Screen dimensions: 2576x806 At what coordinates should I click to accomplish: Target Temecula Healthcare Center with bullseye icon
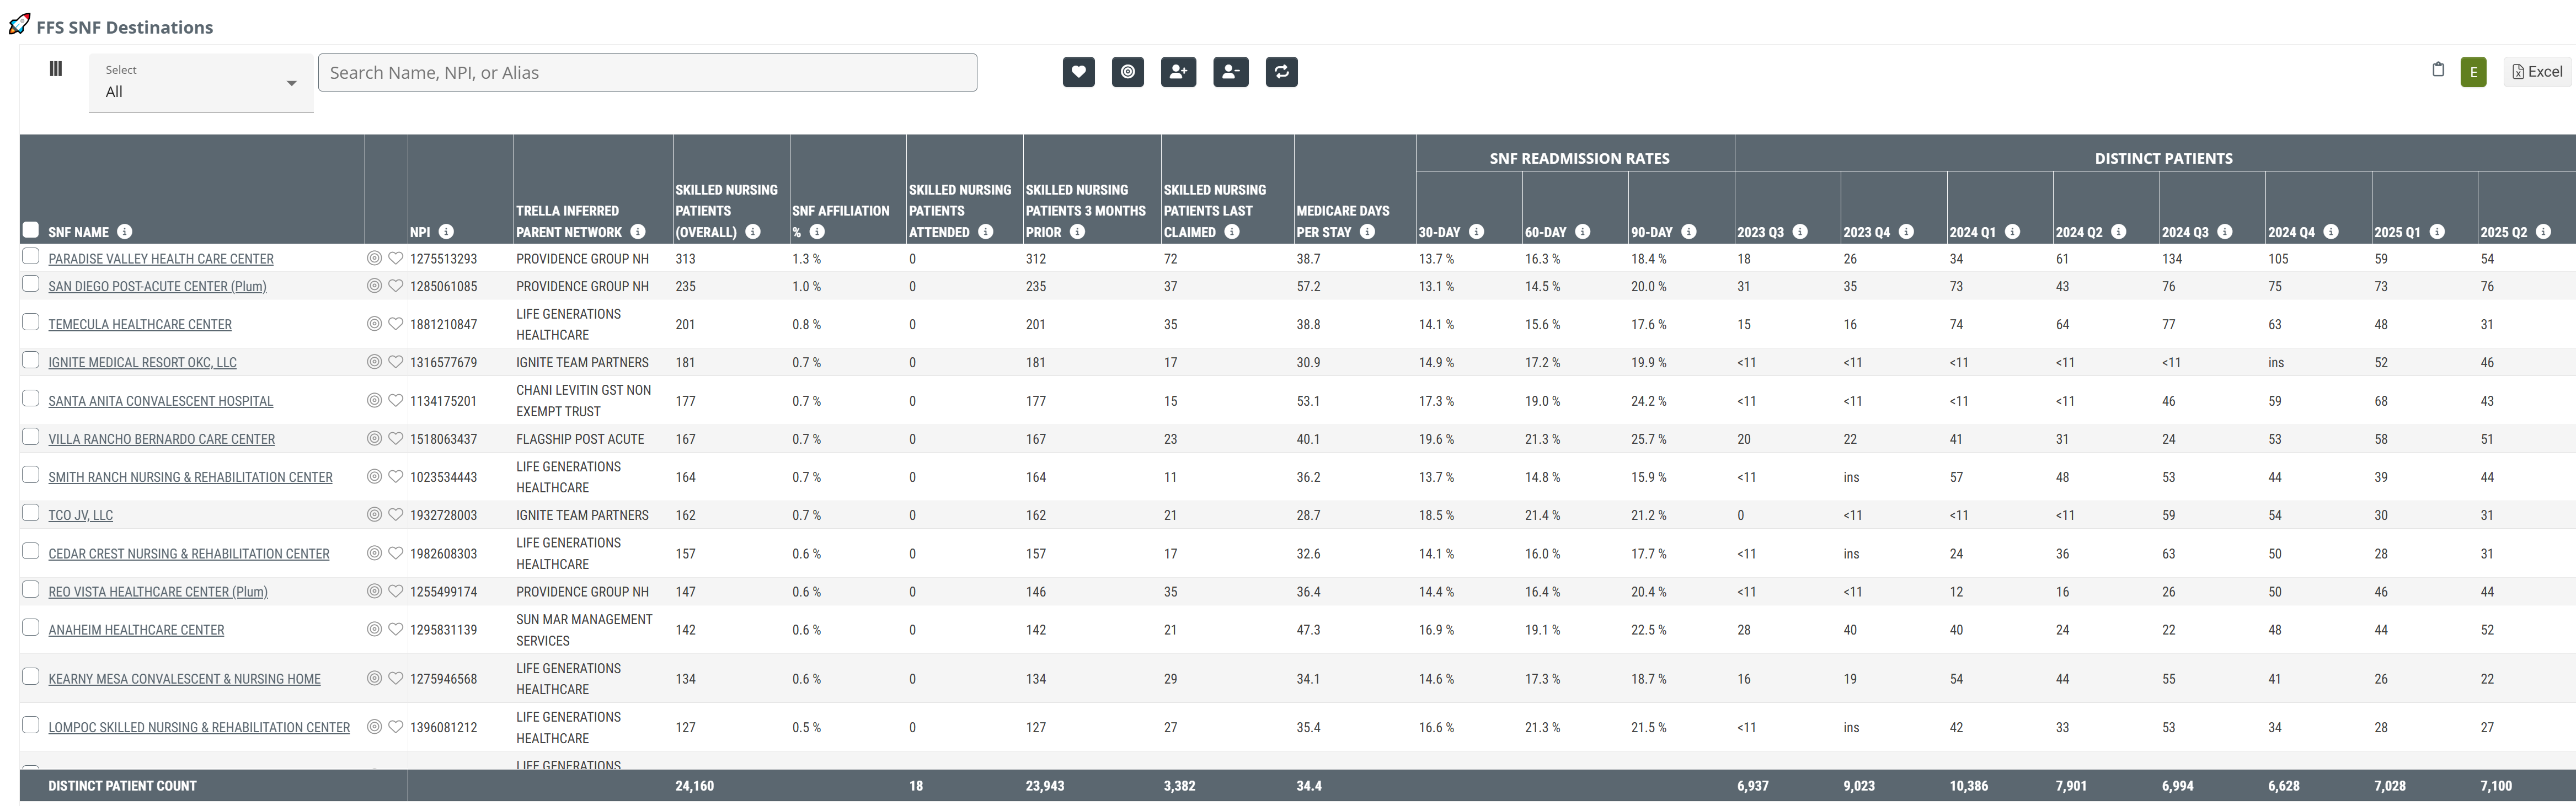pos(374,324)
